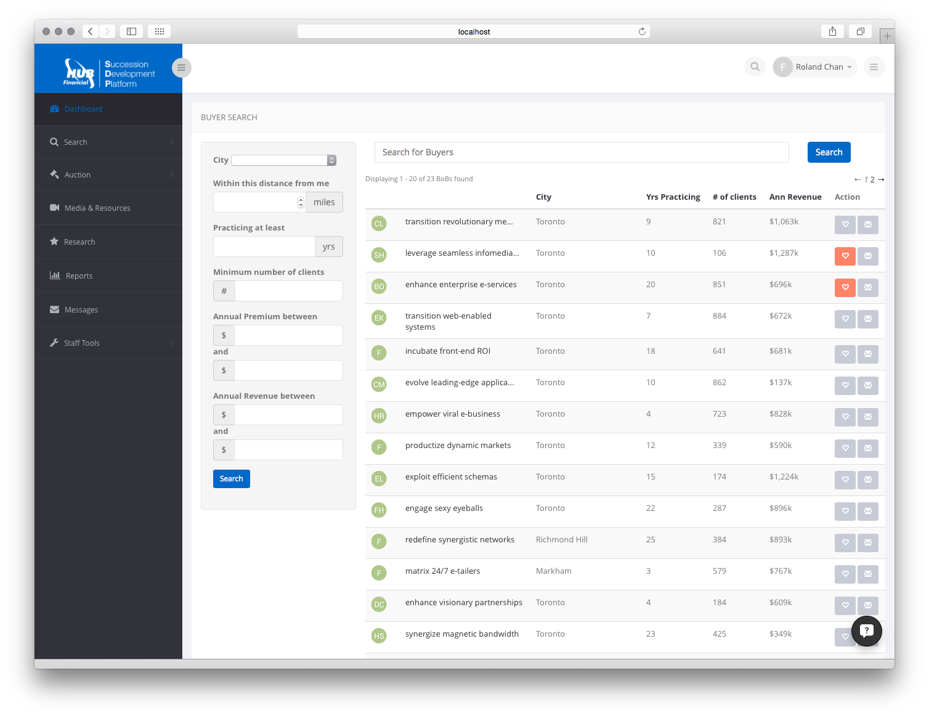Unfavorite the 'enhance enterprise e-services' listing

845,288
